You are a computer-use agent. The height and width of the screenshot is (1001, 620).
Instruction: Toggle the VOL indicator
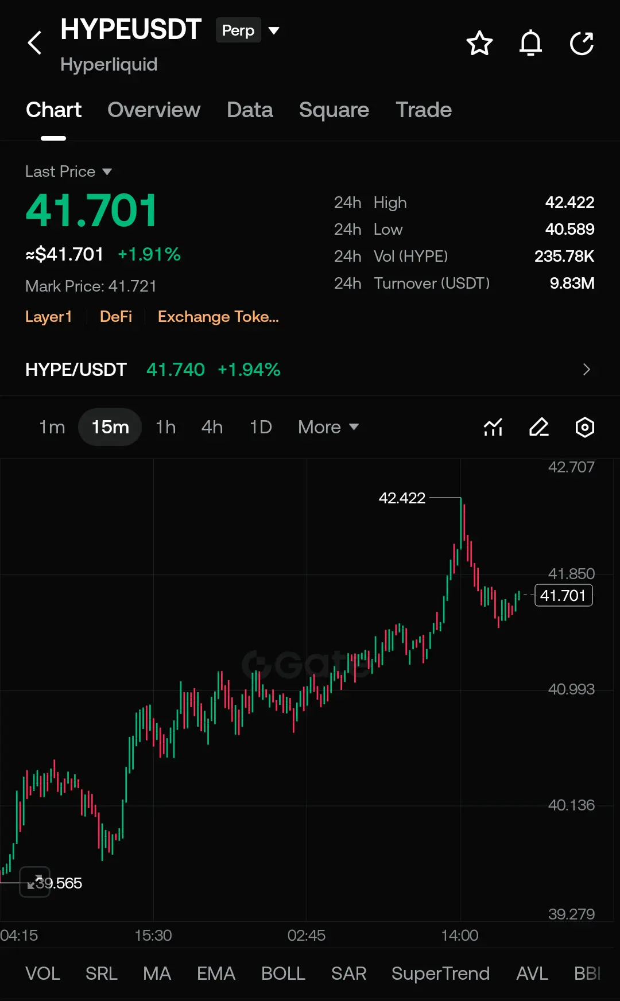point(42,973)
